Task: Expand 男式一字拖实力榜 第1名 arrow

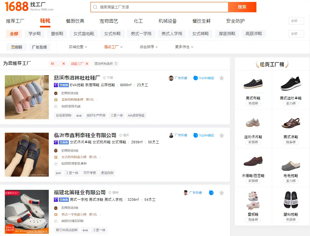Action: pyautogui.click(x=100, y=215)
